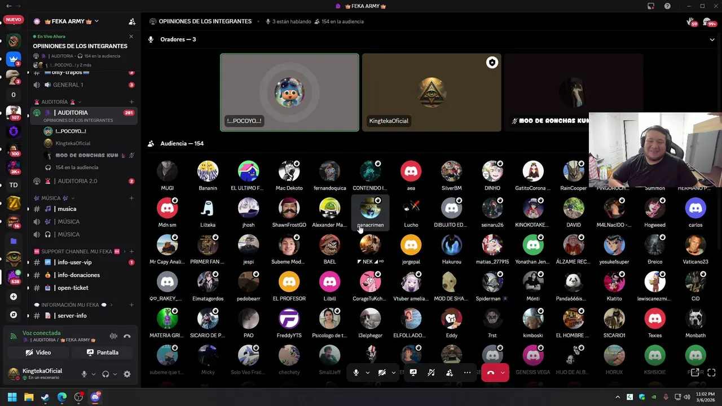
Task: Open the soundboard icon in the control bar
Action: click(431, 373)
